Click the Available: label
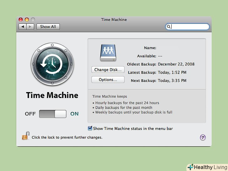The image size is (228, 171). tap(147, 56)
